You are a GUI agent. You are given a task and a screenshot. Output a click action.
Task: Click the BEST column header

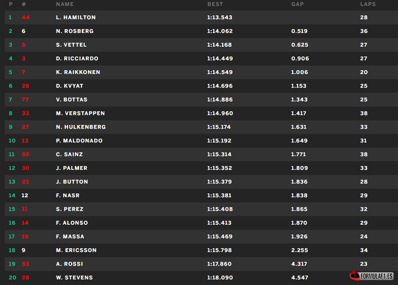[215, 4]
